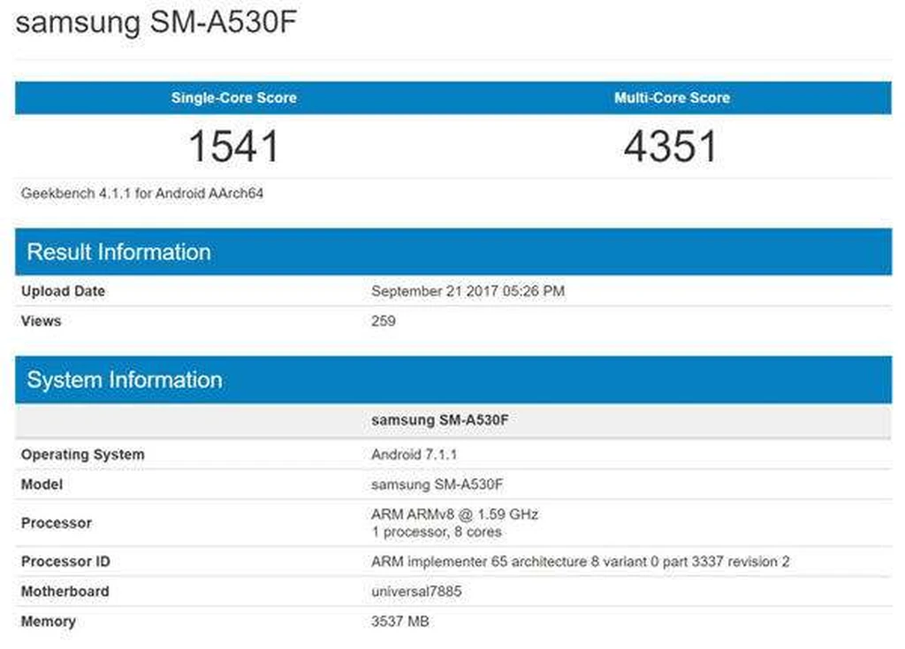This screenshot has width=905, height=649.
Task: Select '1 processor, 8 cores' text
Action: [437, 531]
